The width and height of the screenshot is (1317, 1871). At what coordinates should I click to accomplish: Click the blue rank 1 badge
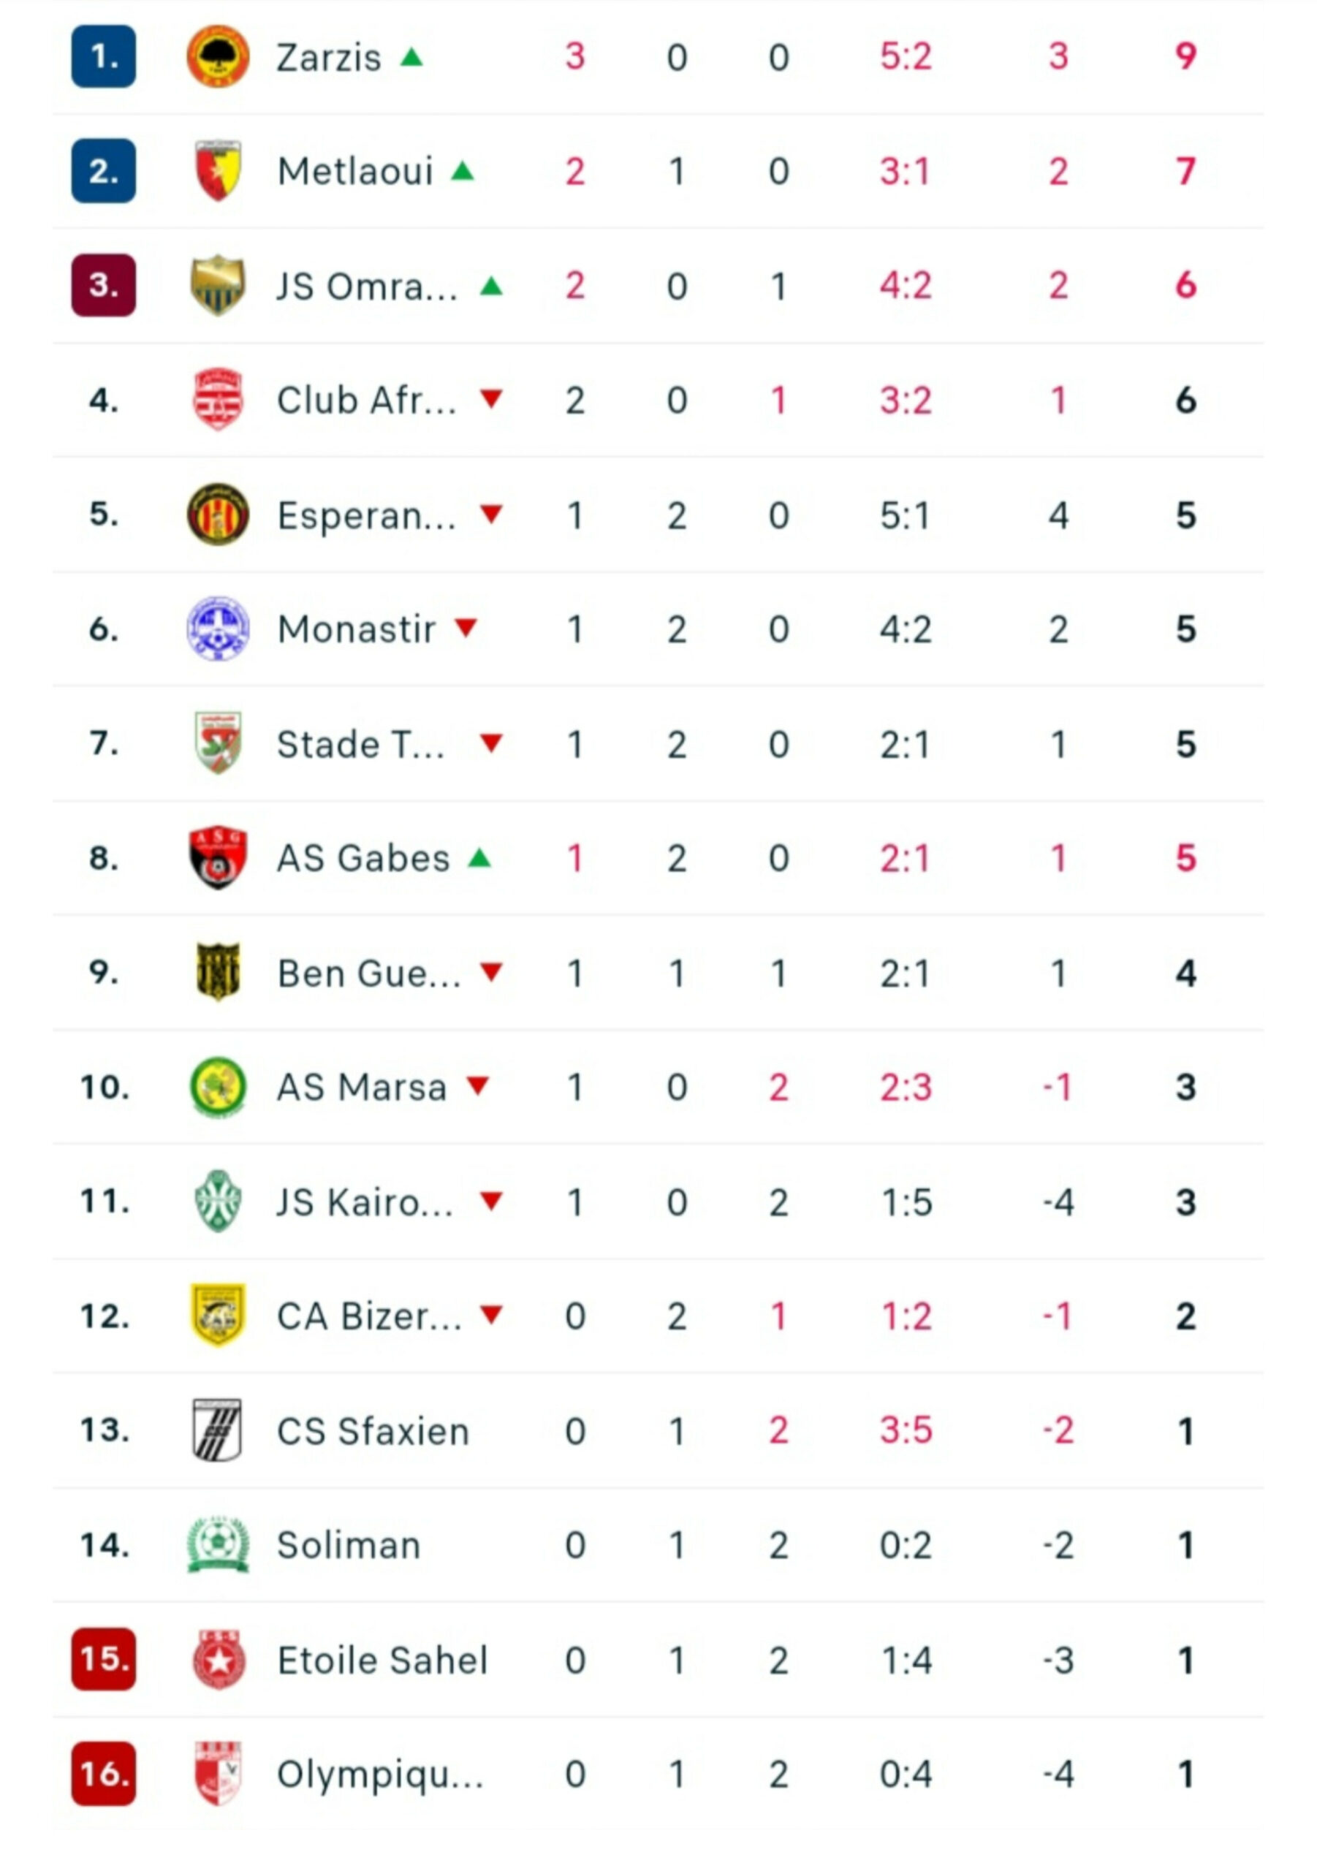coord(104,56)
